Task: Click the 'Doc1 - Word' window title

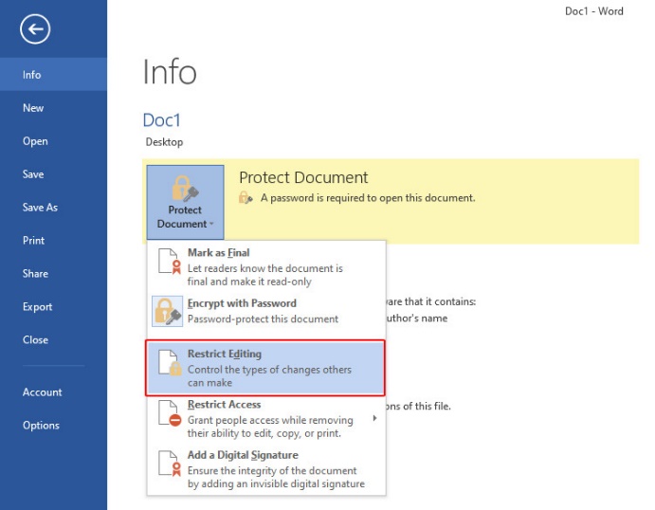Action: [x=594, y=11]
